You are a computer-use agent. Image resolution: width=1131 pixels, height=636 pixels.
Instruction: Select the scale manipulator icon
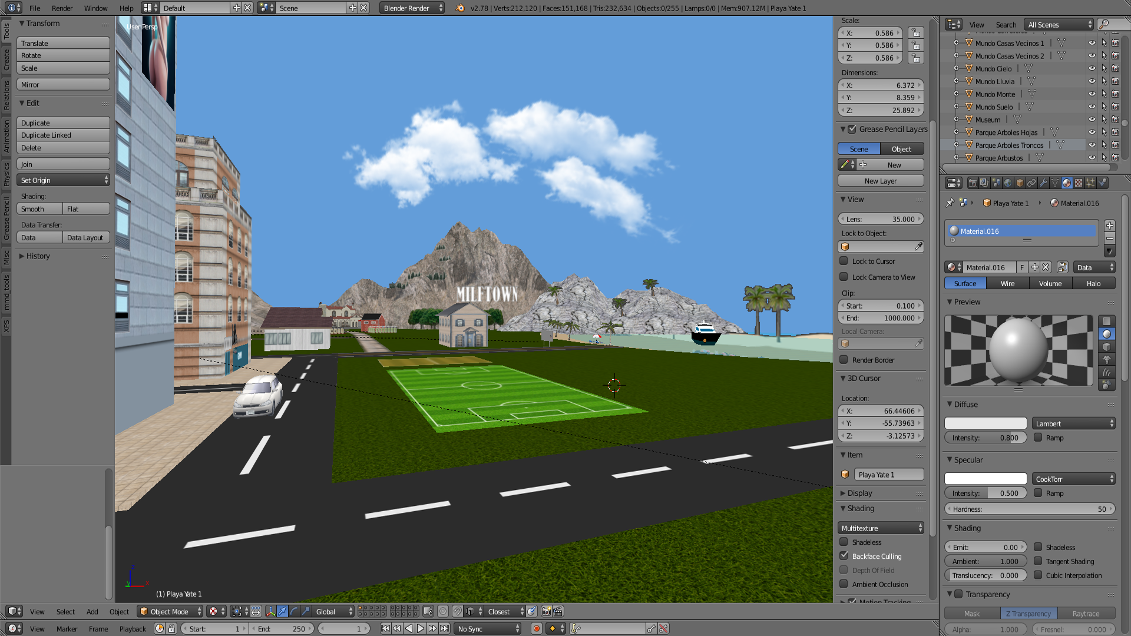click(x=306, y=612)
